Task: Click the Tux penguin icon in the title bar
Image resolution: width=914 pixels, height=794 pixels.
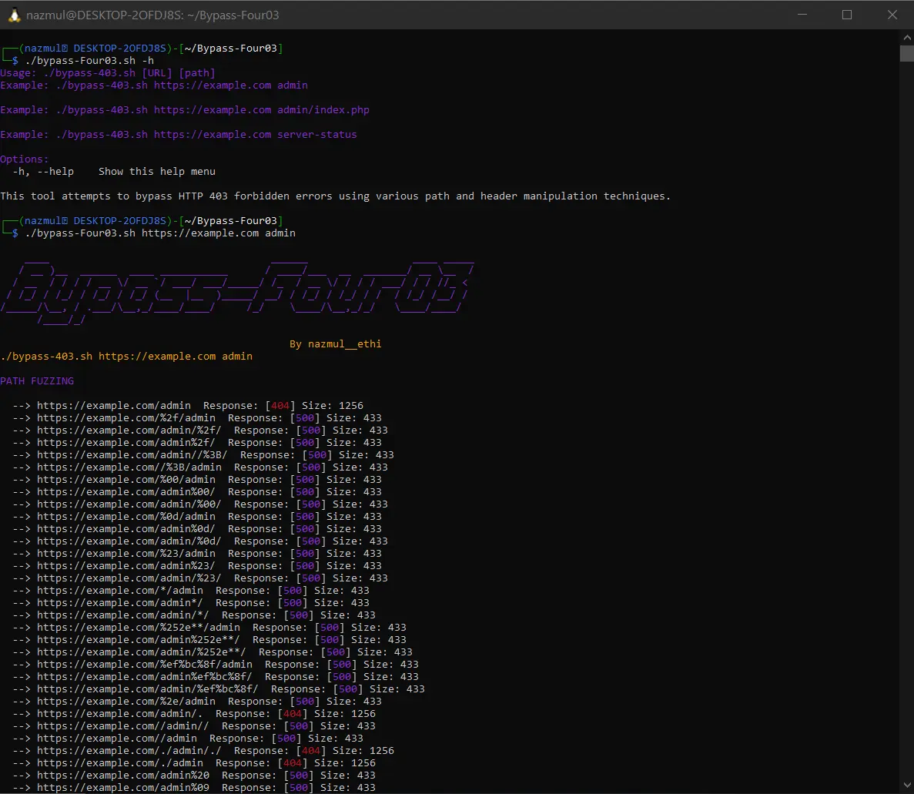Action: (x=14, y=15)
